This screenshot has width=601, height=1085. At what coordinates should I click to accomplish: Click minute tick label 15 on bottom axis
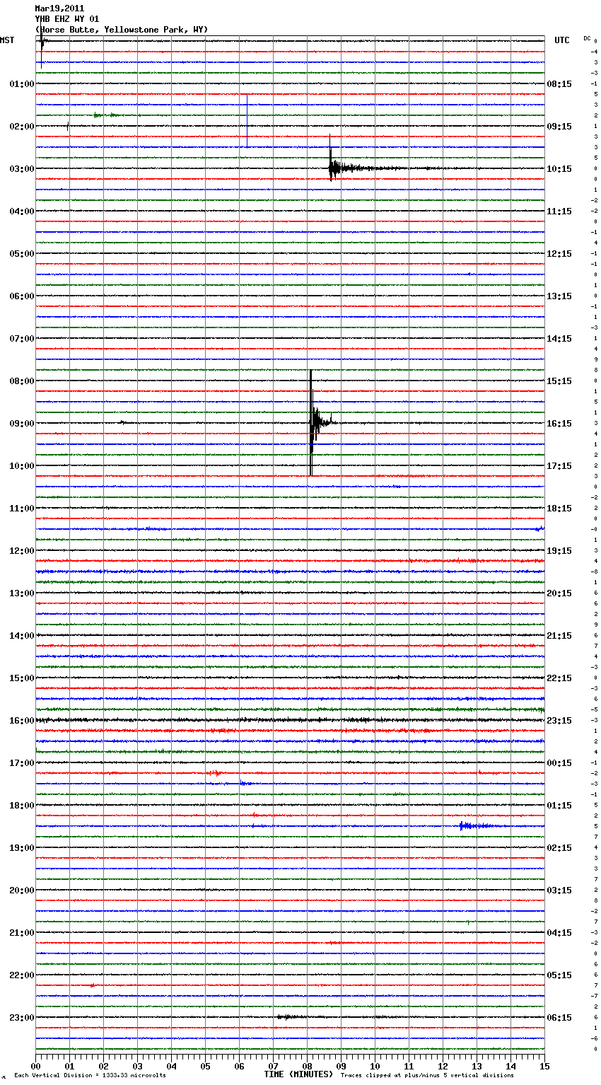[544, 1066]
